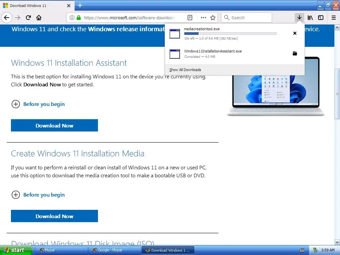Open the library toolbar button
This screenshot has height=255, width=340.
310,18
